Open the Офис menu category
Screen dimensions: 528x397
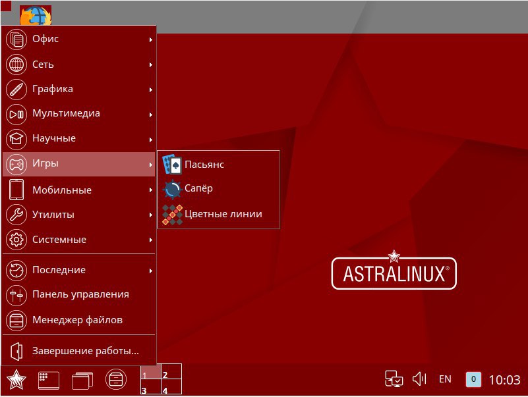coord(79,40)
